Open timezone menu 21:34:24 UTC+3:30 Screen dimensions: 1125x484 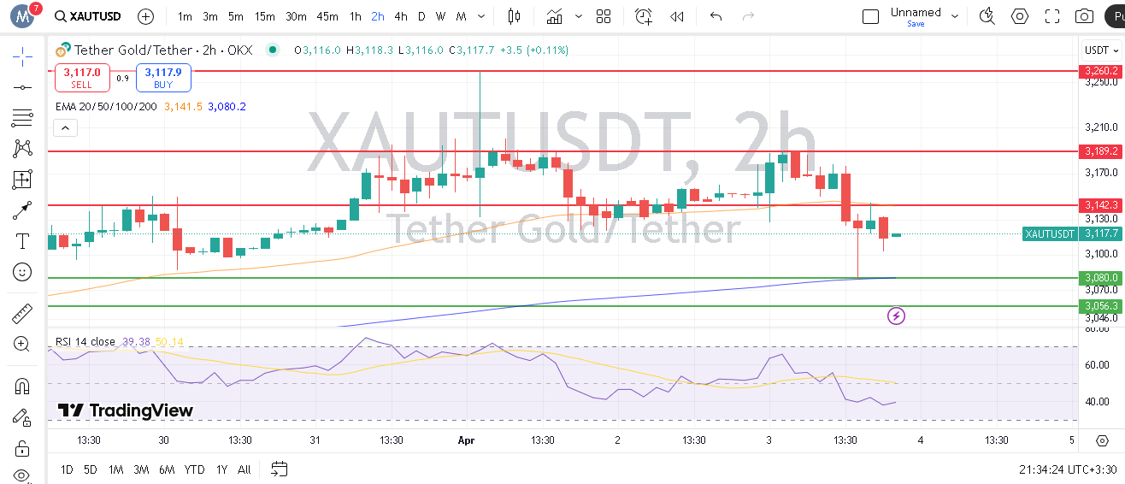[x=1068, y=469]
